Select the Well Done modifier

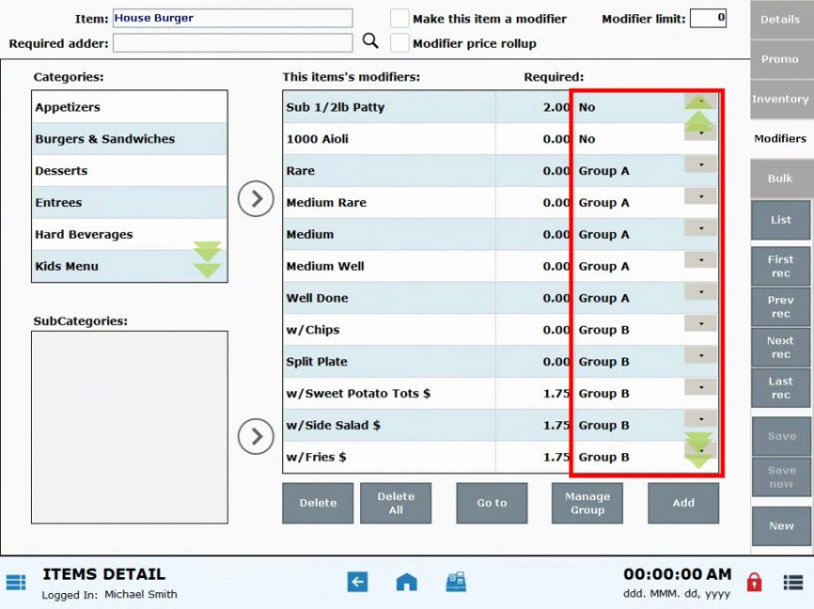pos(501,298)
